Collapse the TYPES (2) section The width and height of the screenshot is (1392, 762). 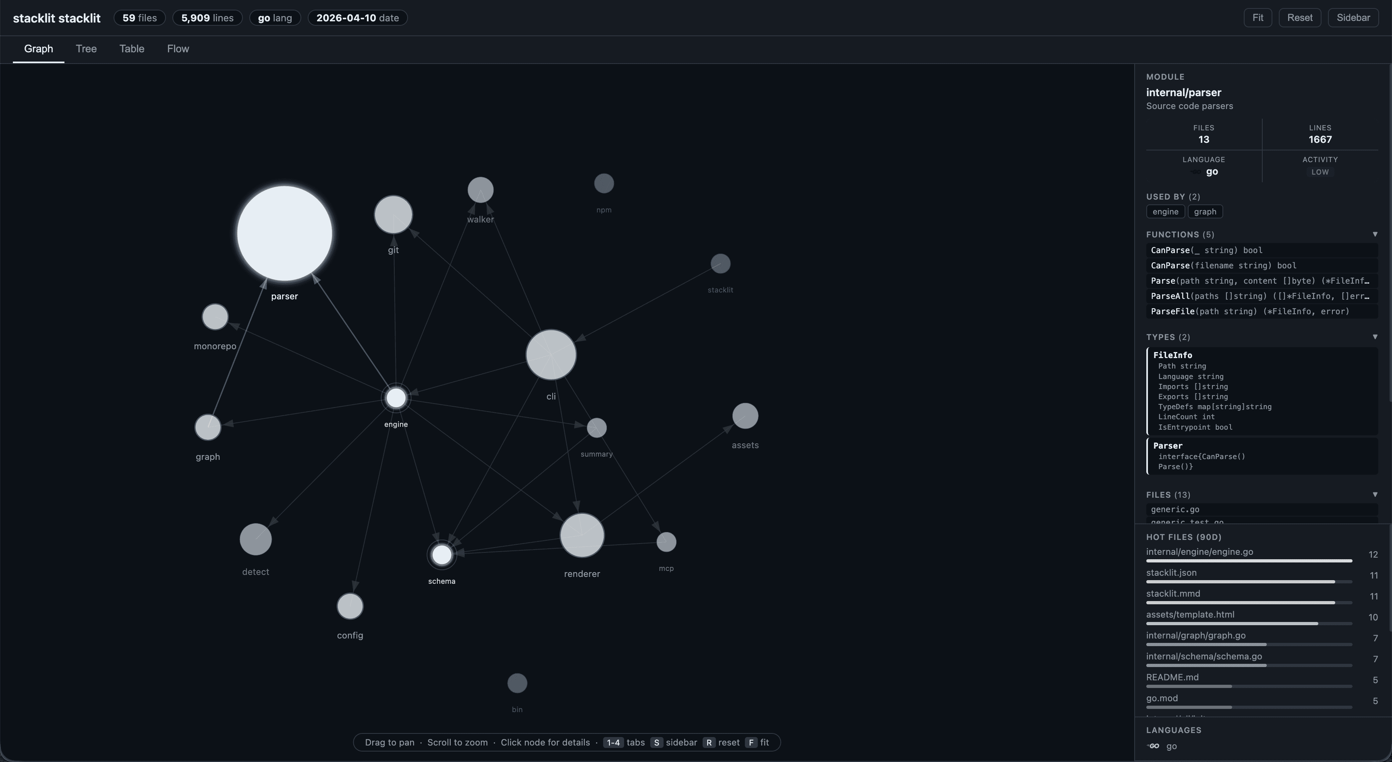pyautogui.click(x=1375, y=337)
